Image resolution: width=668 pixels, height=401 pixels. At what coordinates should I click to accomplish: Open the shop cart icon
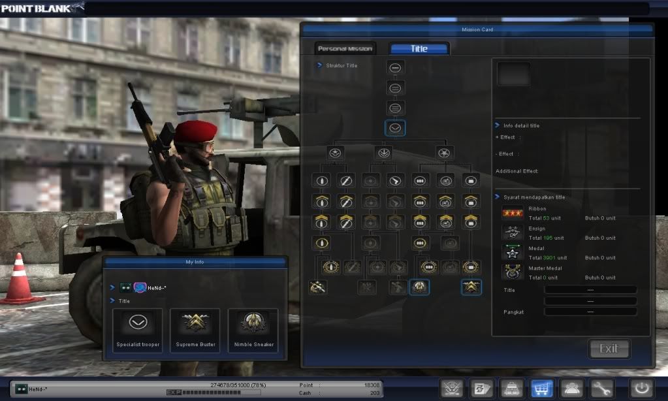click(542, 388)
